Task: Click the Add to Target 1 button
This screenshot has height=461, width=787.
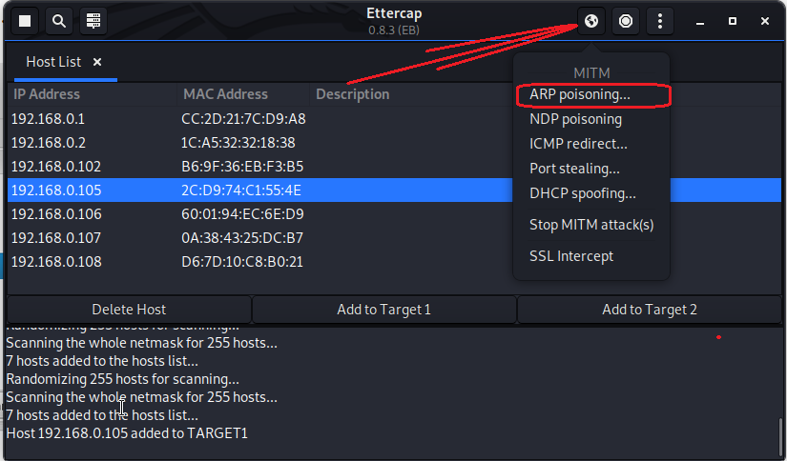Action: point(383,309)
